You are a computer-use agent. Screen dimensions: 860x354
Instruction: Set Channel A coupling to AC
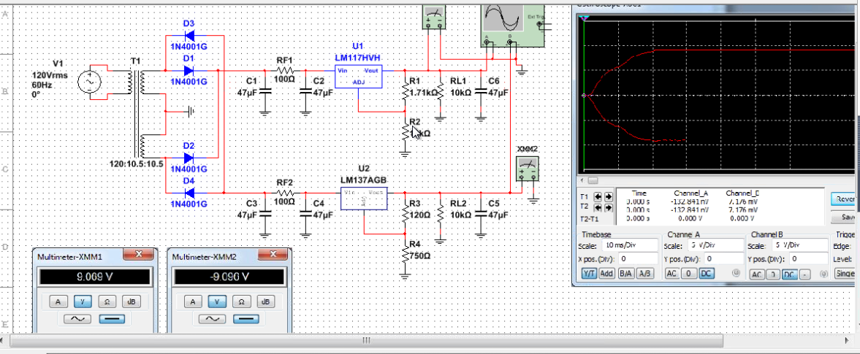tap(673, 274)
